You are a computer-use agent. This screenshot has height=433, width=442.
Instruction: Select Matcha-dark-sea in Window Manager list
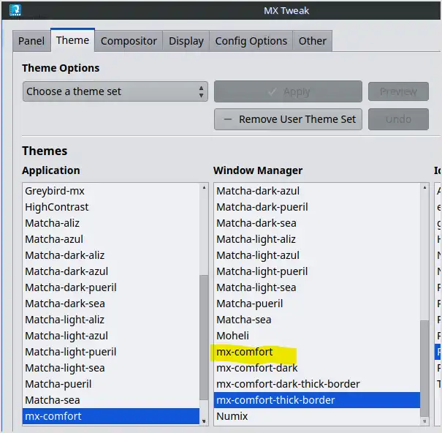point(317,223)
